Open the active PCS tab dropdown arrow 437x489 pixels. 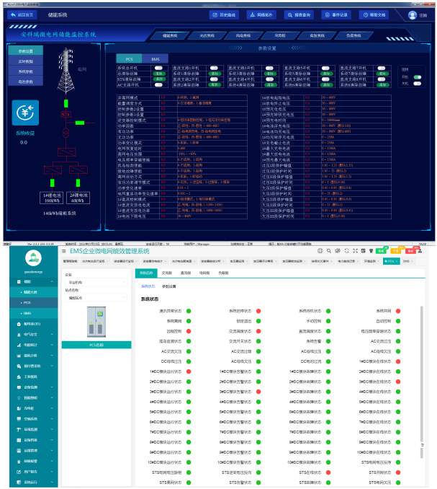(397, 261)
